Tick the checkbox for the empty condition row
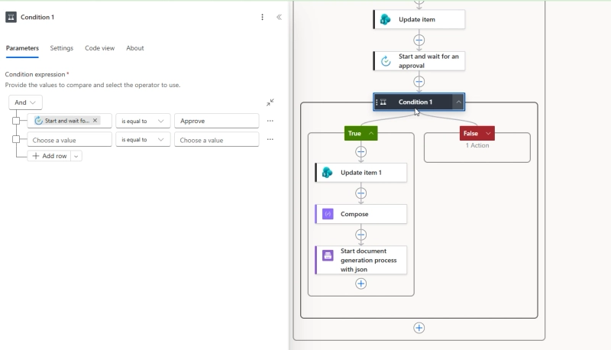The width and height of the screenshot is (611, 350). coord(16,139)
